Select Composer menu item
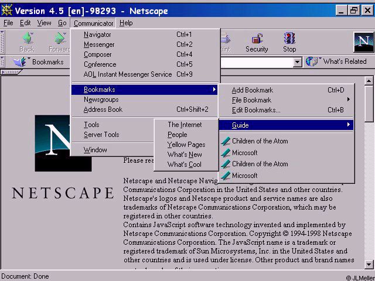The width and height of the screenshot is (375, 281). coord(145,54)
